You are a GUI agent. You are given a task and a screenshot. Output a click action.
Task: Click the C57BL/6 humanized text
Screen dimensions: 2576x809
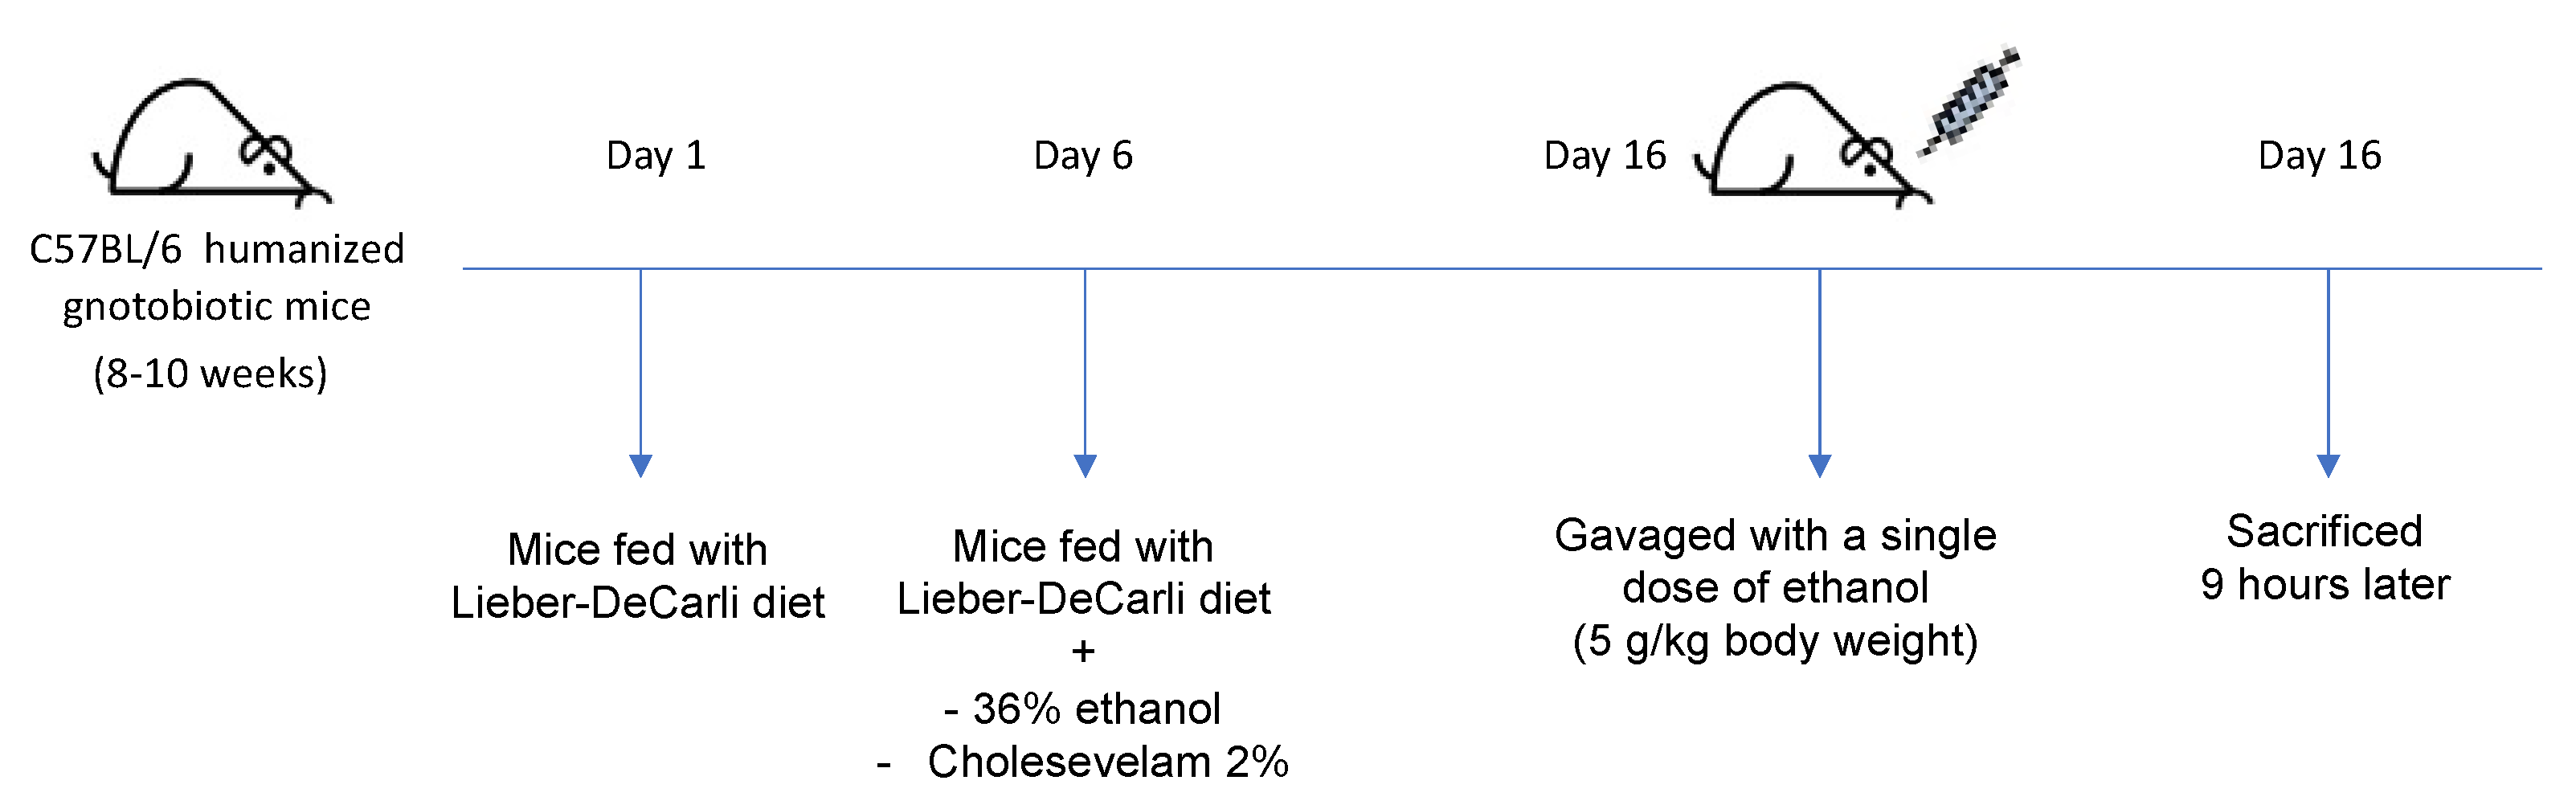(x=217, y=250)
